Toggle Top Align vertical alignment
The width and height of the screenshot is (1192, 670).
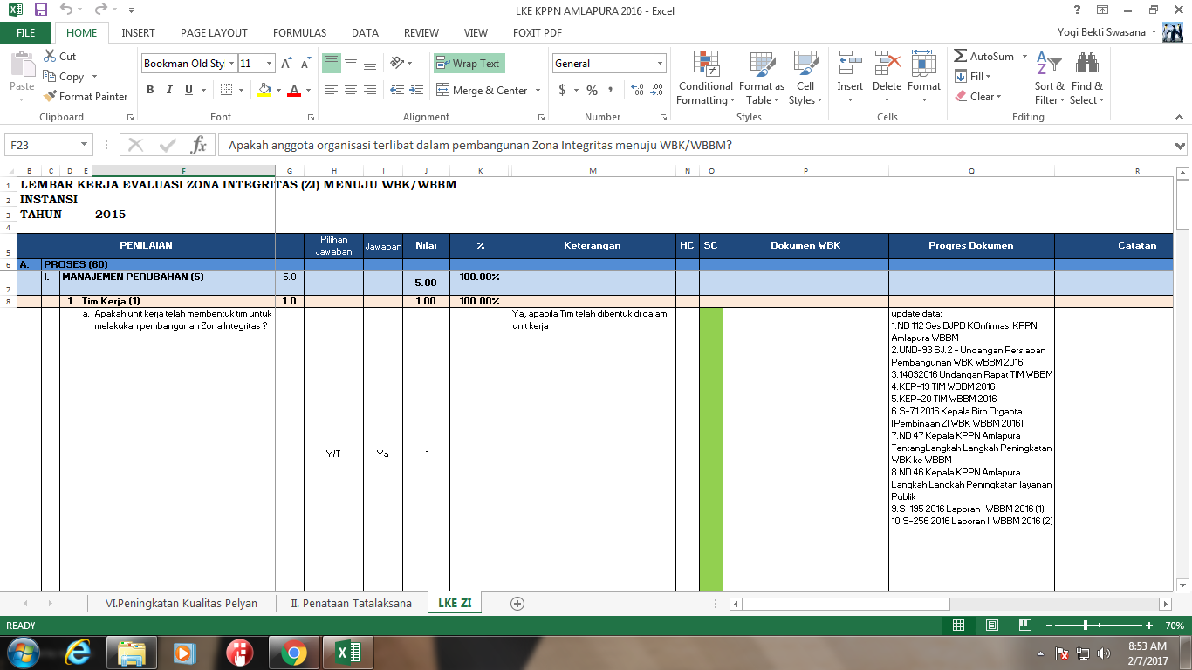(x=331, y=63)
